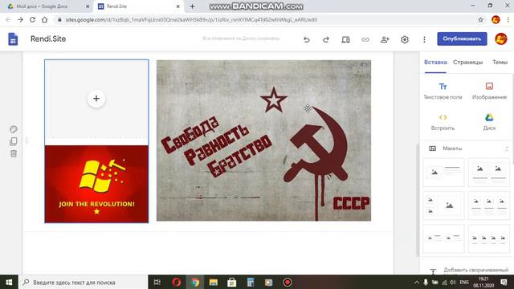
Task: Open the Bandicam recorder taskbar icon
Action: pos(288,282)
